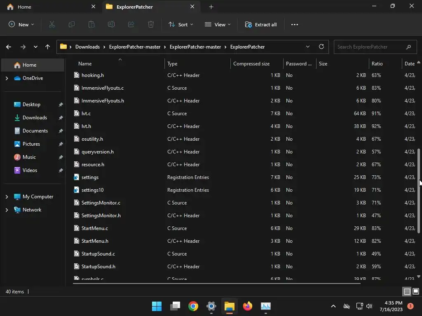Click the settings registry file icon

pyautogui.click(x=76, y=177)
